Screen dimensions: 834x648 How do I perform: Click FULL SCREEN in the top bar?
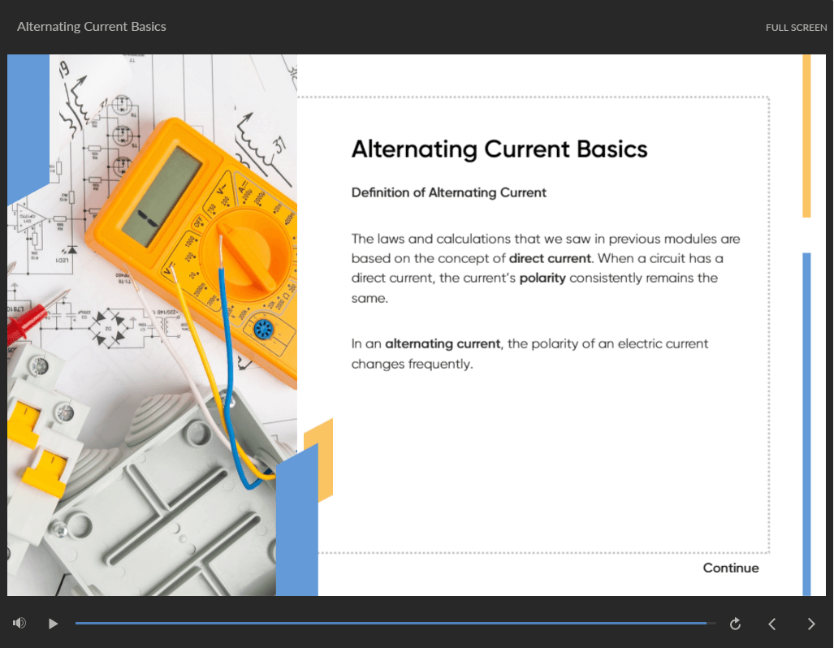pos(796,27)
